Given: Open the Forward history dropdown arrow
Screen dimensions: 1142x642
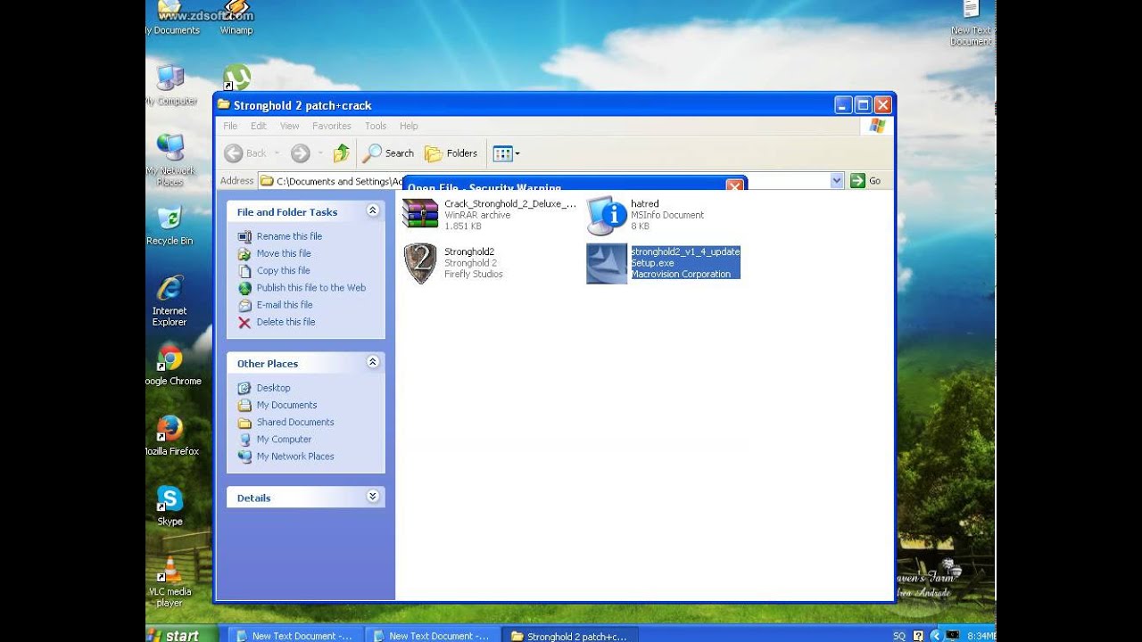Looking at the screenshot, I should pyautogui.click(x=320, y=153).
